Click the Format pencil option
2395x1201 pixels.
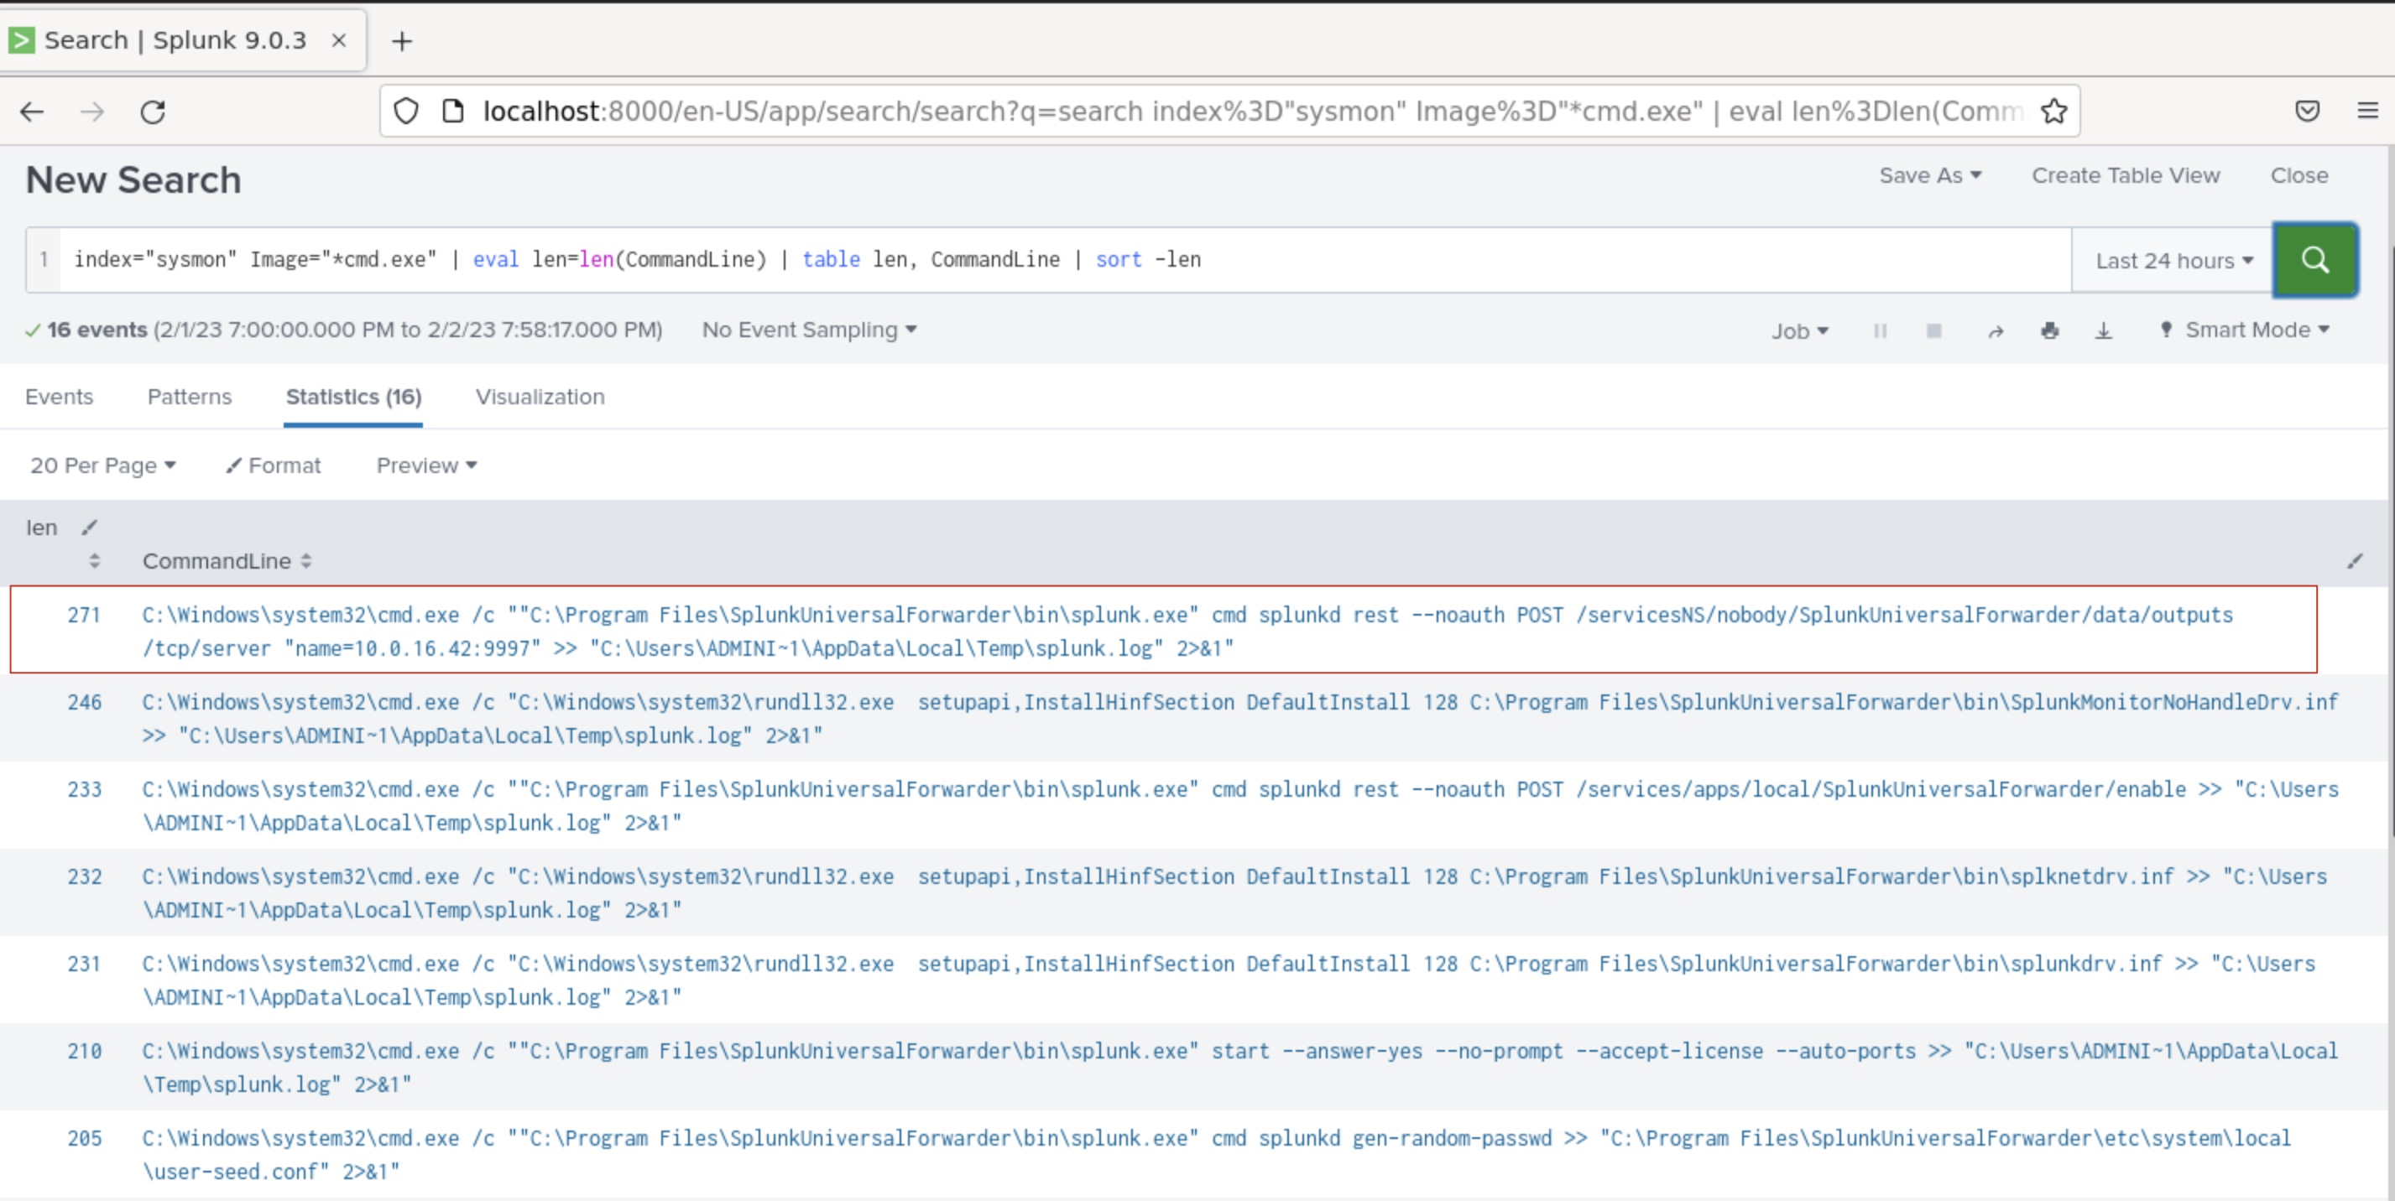(x=274, y=465)
